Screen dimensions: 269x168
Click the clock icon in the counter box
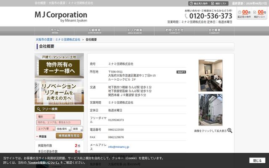click(240, 12)
